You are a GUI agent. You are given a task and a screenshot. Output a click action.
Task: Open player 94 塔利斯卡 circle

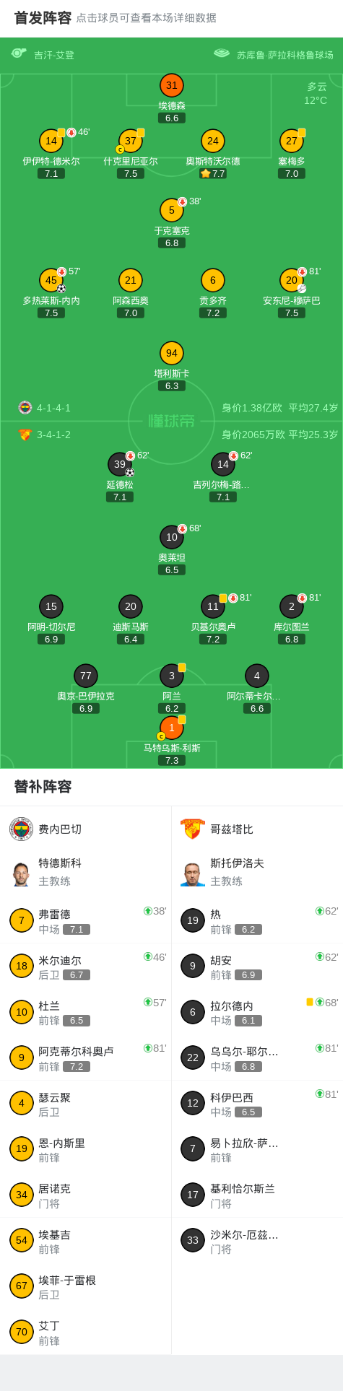[x=172, y=353]
